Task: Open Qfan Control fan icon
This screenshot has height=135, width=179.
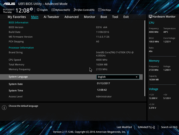Action: click(x=75, y=10)
